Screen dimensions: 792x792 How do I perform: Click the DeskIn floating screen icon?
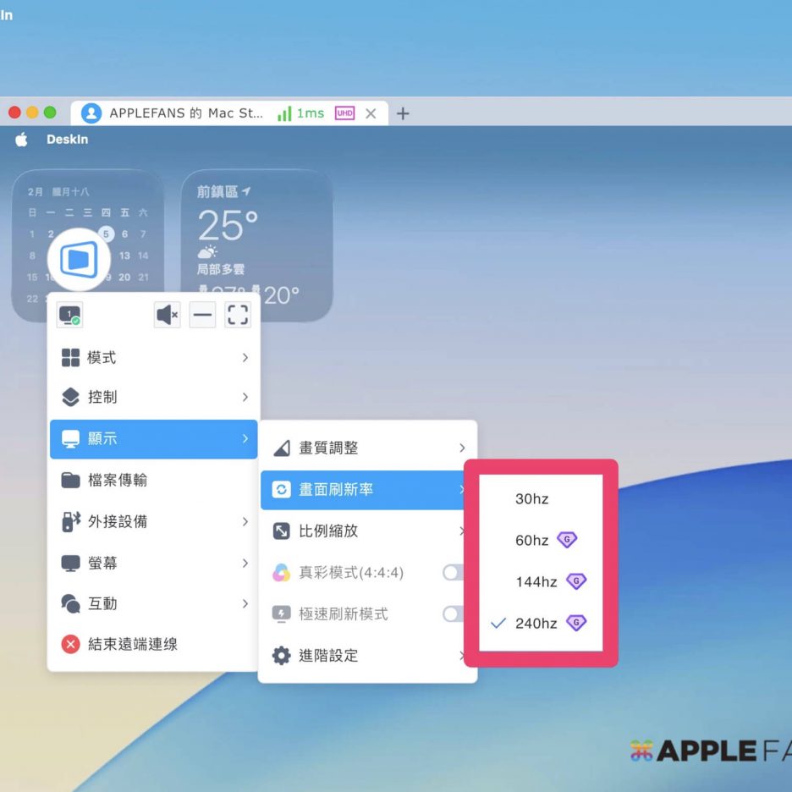click(79, 259)
